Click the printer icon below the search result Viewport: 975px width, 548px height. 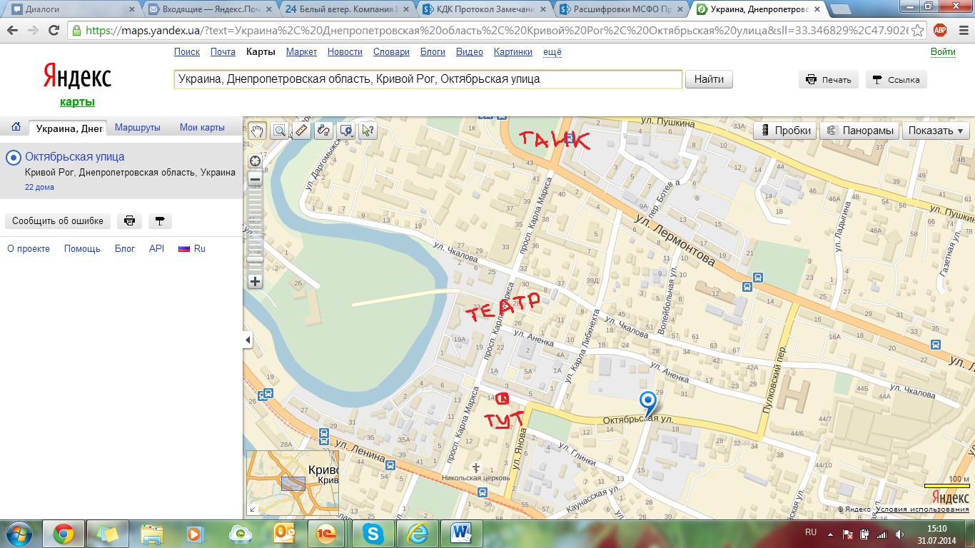pyautogui.click(x=129, y=221)
